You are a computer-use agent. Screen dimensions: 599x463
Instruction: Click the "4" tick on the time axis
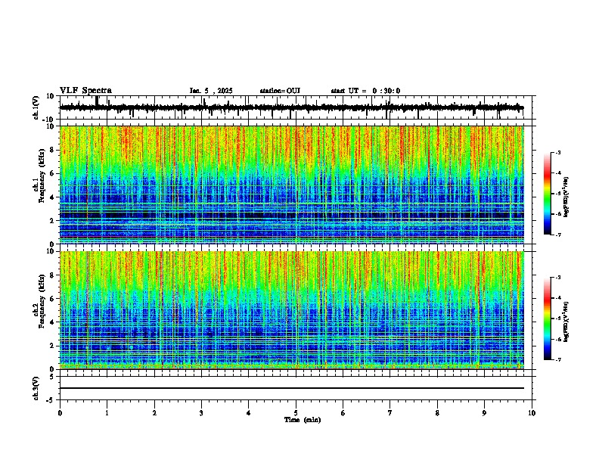pyautogui.click(x=249, y=413)
